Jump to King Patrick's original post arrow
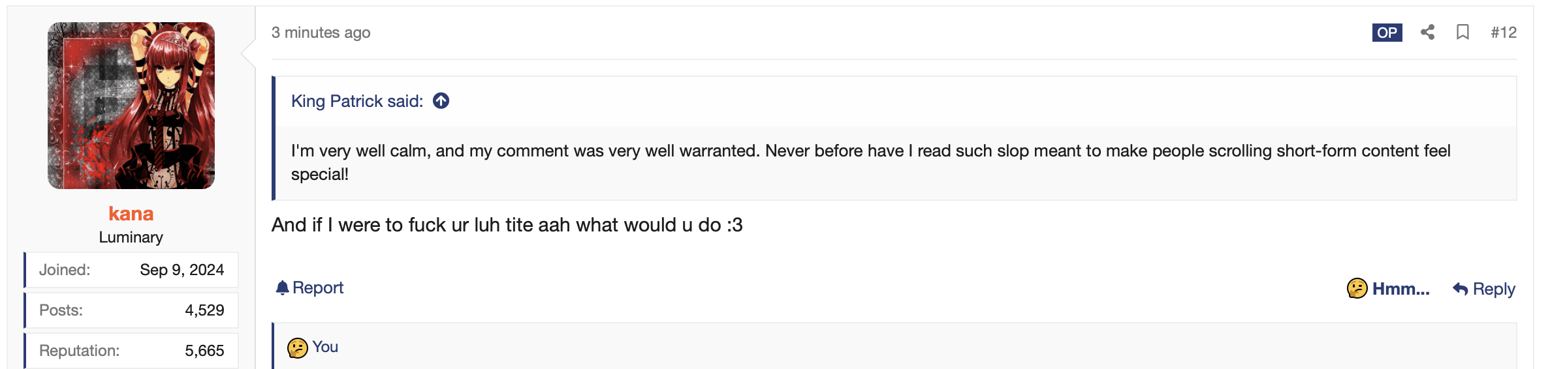Image resolution: width=1550 pixels, height=369 pixels. click(x=441, y=101)
